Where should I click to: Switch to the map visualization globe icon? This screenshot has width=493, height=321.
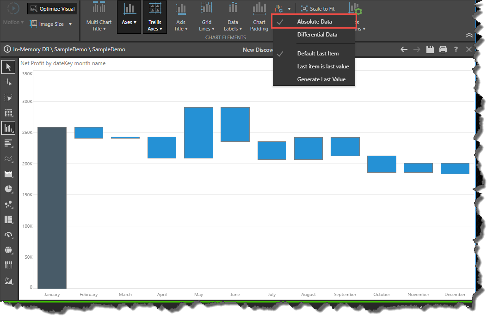8,250
